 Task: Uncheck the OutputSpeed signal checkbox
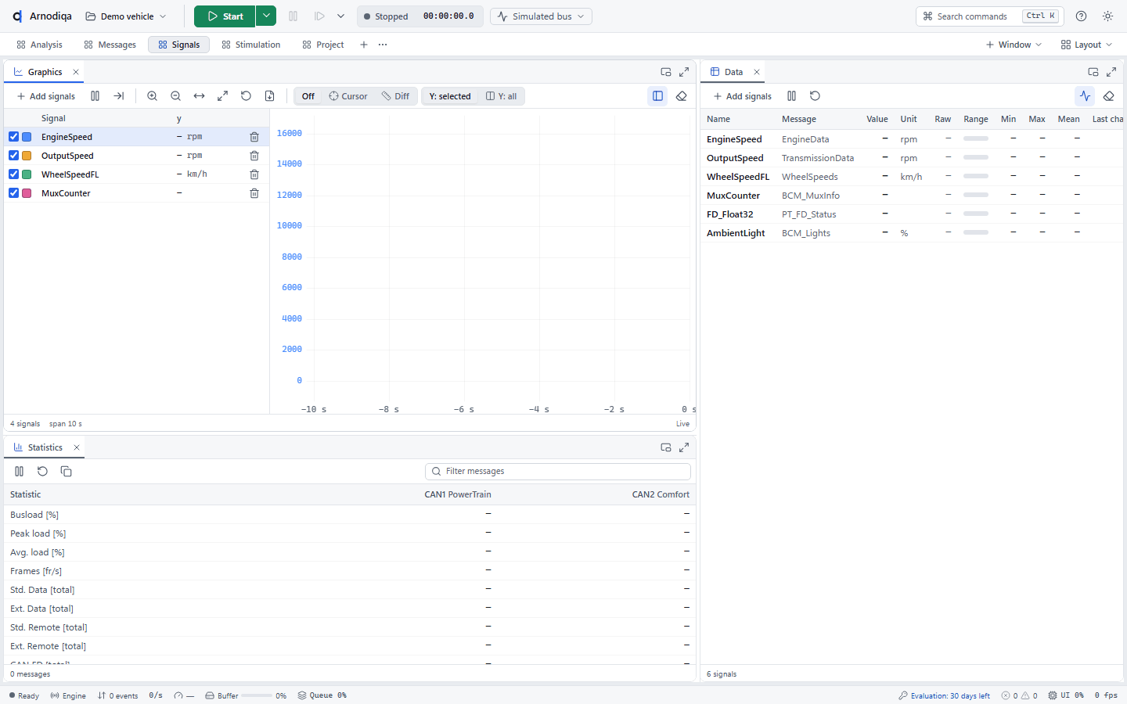14,156
